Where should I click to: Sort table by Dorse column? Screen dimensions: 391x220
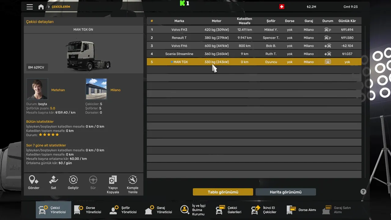290,21
